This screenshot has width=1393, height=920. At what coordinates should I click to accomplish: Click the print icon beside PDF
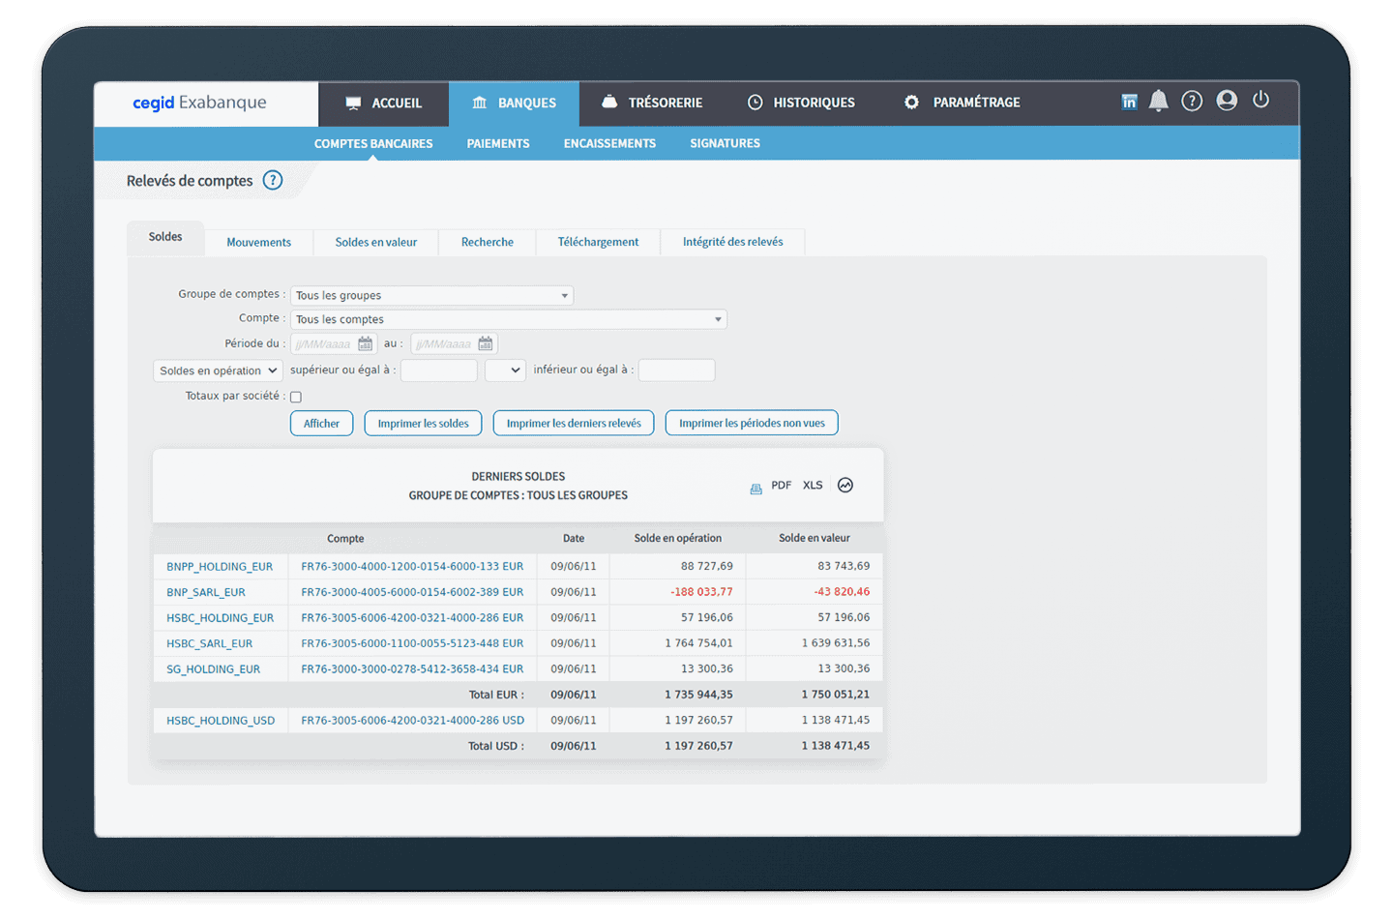[756, 487]
